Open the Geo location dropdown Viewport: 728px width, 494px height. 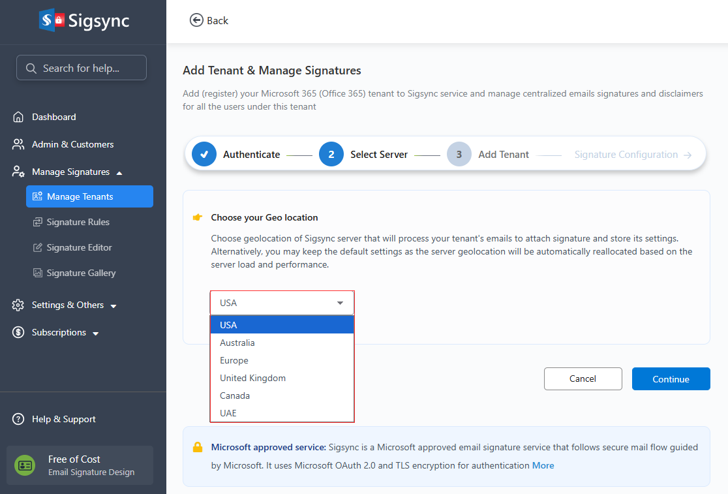pos(282,303)
